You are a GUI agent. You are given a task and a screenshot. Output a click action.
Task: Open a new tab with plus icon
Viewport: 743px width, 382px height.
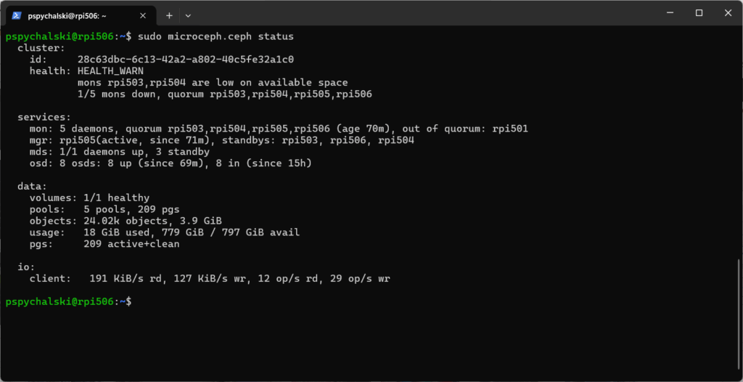[x=169, y=16]
